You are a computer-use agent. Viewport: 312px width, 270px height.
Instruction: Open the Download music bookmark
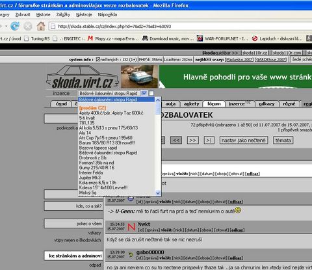point(168,38)
